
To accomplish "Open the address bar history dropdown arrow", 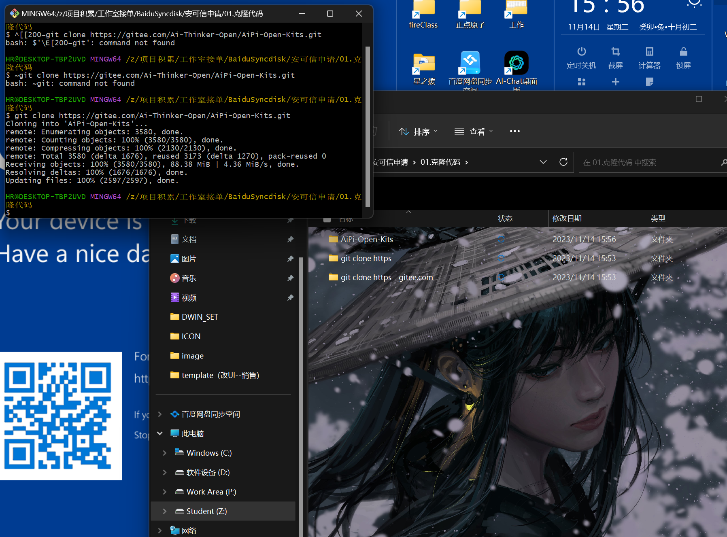I will pyautogui.click(x=543, y=162).
